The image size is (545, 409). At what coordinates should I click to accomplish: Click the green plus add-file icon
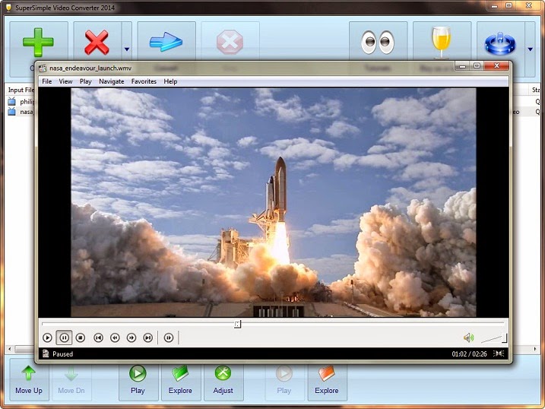click(38, 42)
